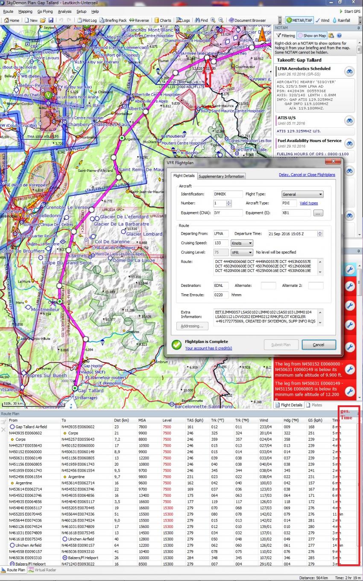Open the Route menu
363x581 pixels.
click(8, 11)
